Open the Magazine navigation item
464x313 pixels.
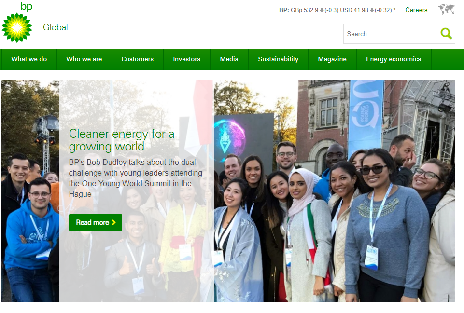(332, 59)
